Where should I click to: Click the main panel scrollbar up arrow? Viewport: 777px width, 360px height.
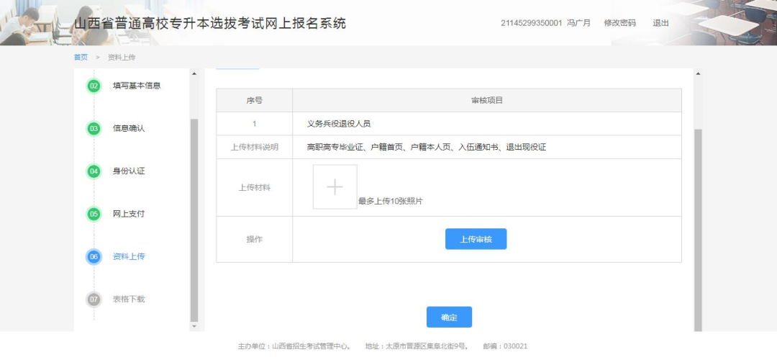click(x=698, y=73)
